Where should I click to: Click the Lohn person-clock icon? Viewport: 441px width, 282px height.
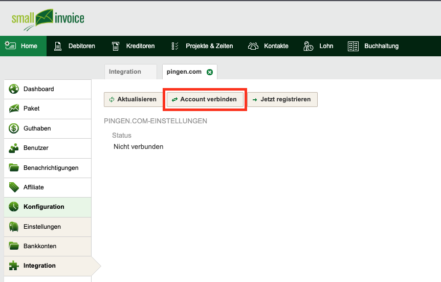click(x=308, y=46)
